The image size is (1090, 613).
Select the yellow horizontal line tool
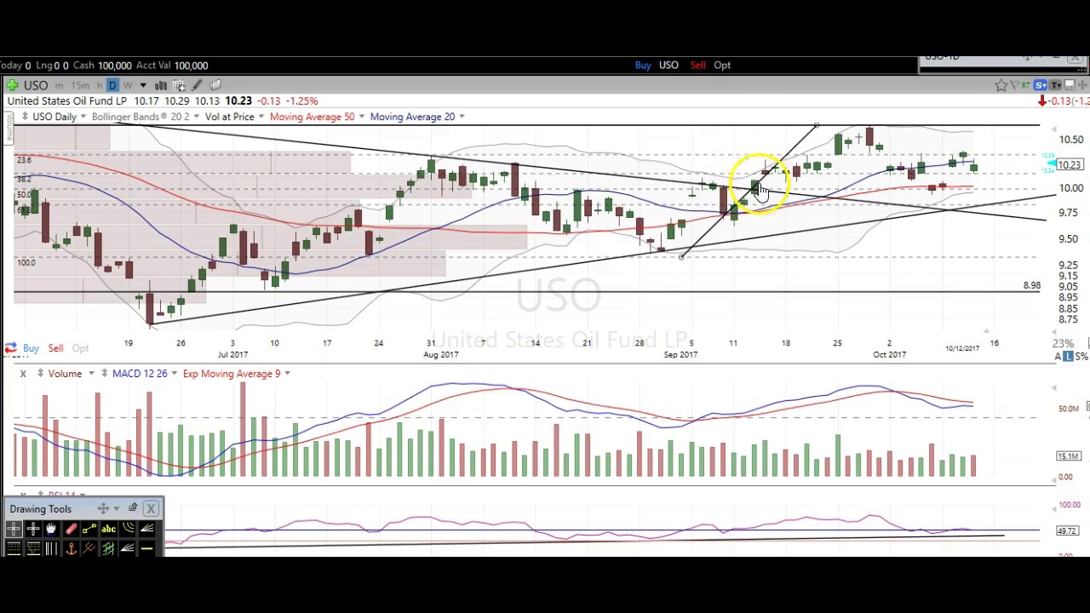click(x=146, y=548)
